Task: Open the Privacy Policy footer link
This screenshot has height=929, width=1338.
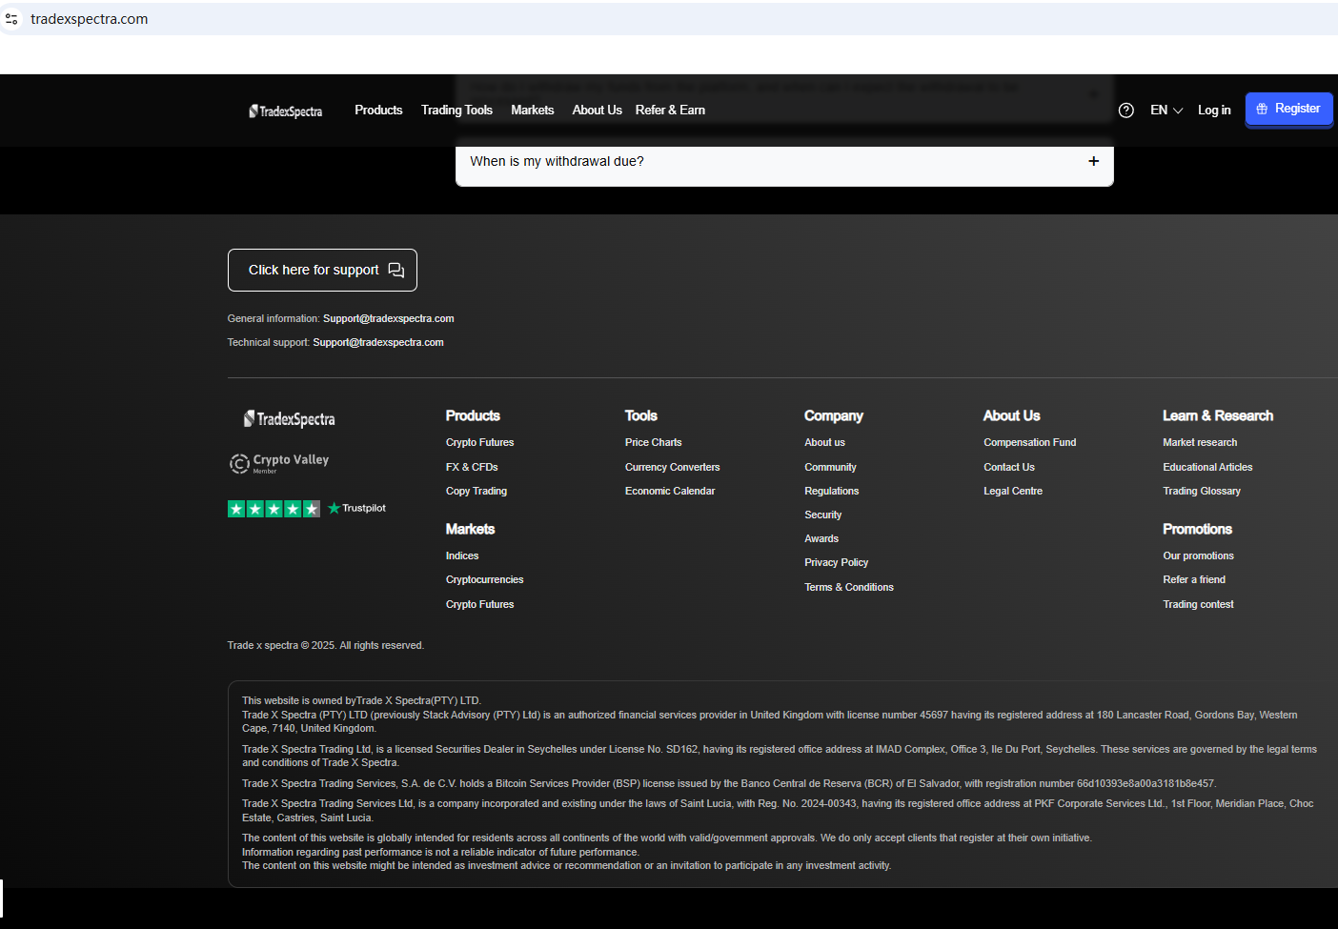Action: coord(836,563)
